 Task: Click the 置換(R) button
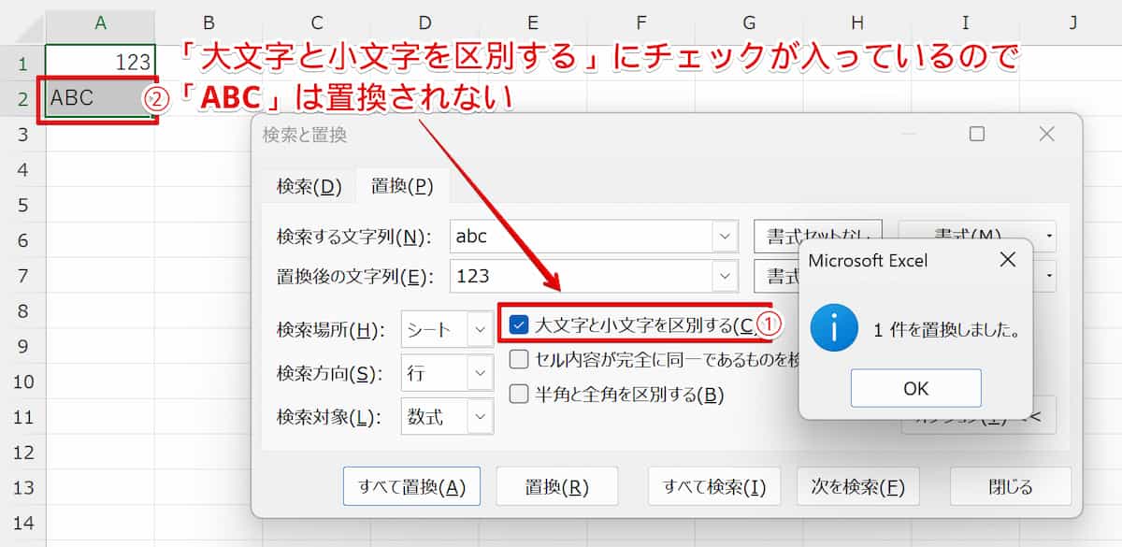pyautogui.click(x=557, y=485)
